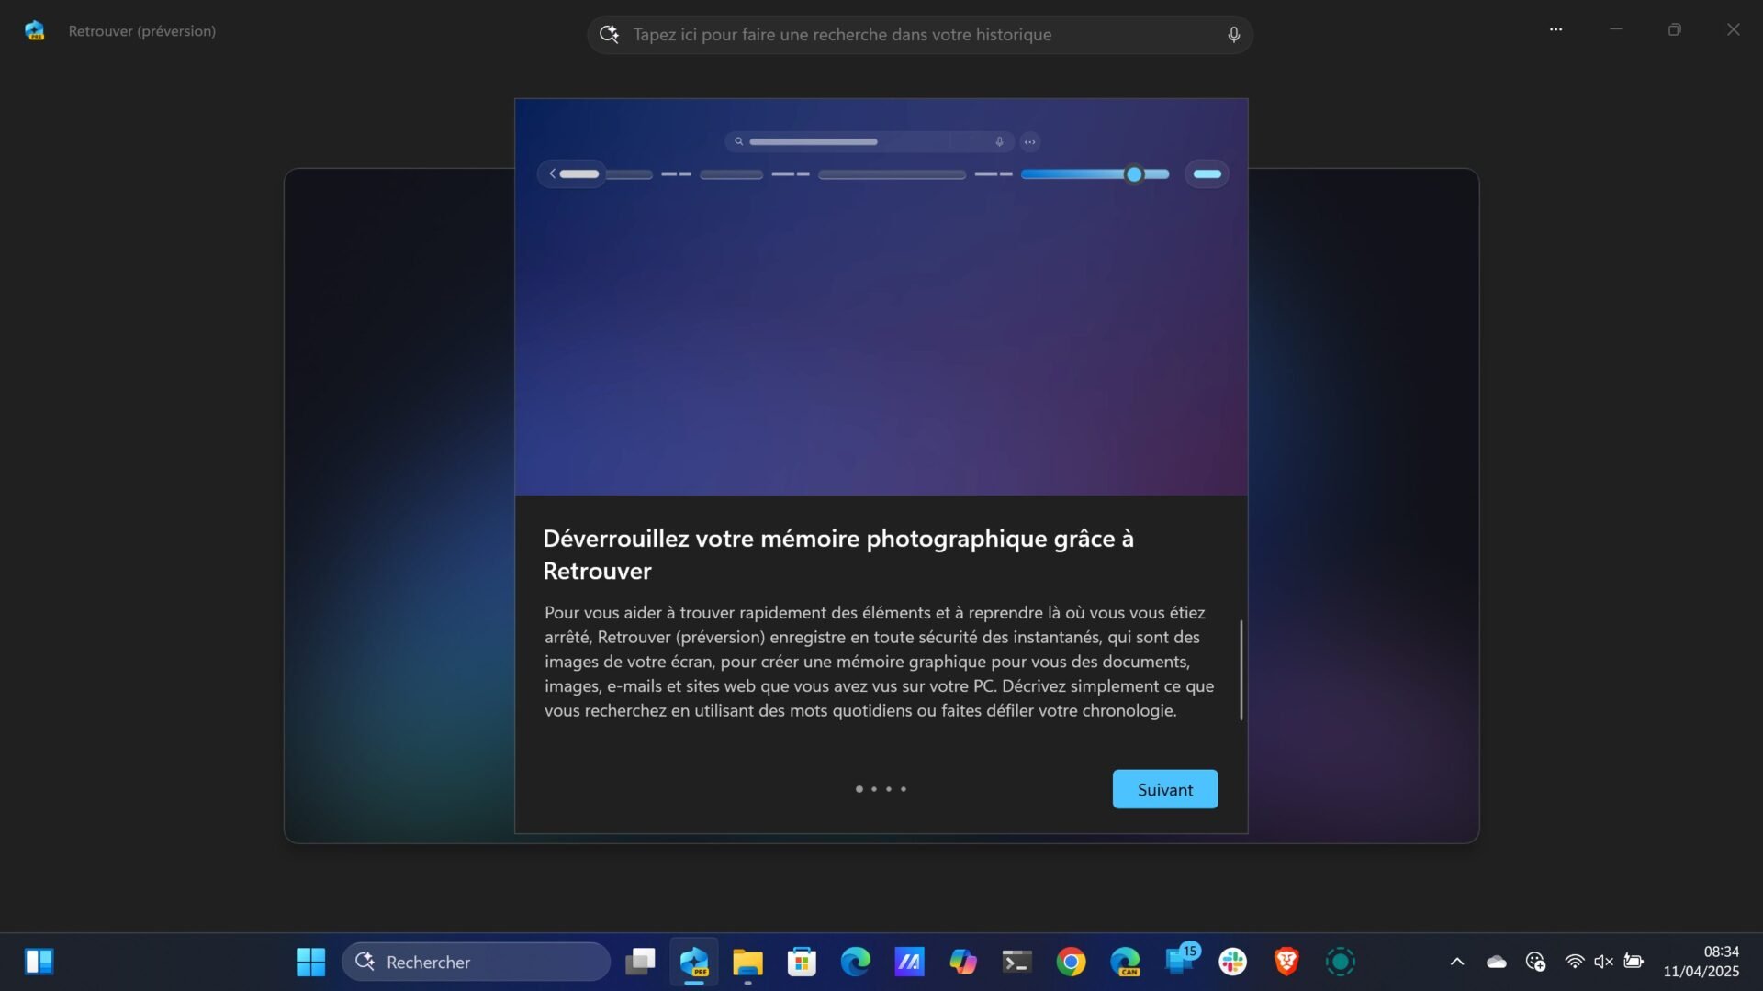Click the microphone icon in search bar
Image resolution: width=1763 pixels, height=991 pixels.
pyautogui.click(x=1233, y=35)
